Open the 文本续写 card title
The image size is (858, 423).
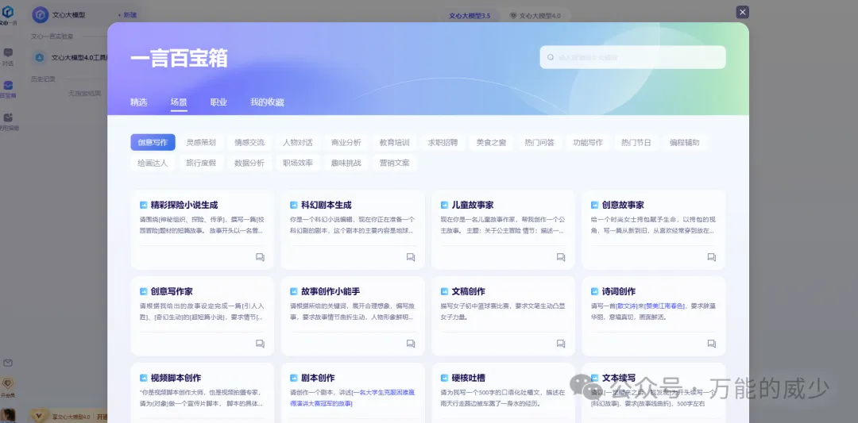coord(618,378)
